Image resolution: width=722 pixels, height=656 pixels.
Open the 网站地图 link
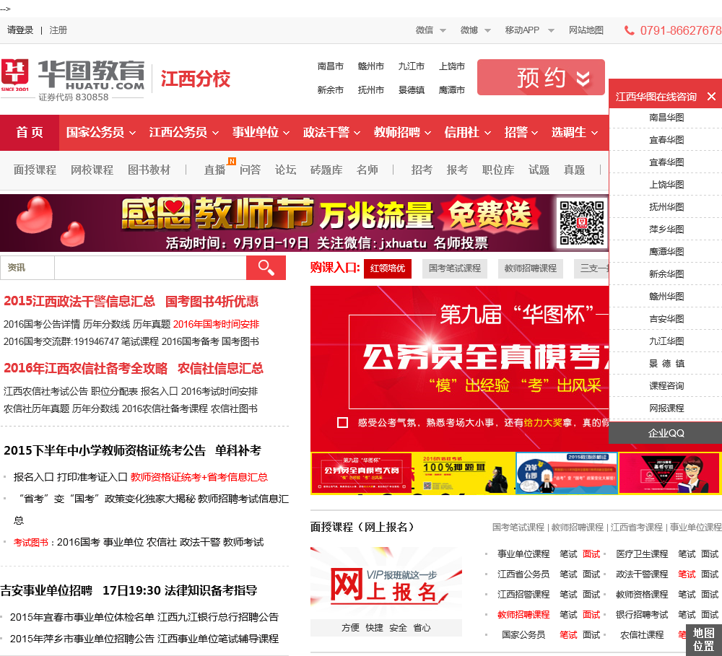click(x=586, y=30)
